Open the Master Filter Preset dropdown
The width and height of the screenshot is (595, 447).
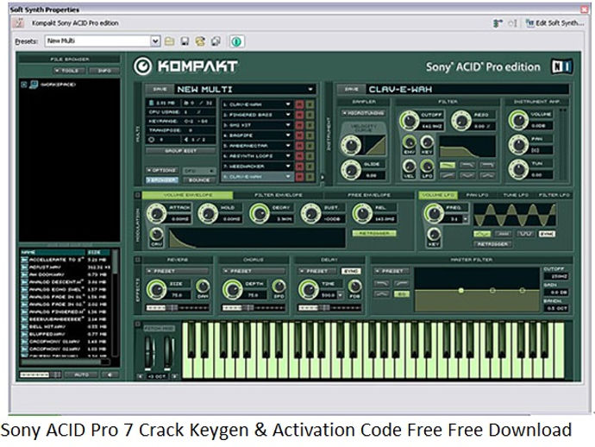coord(391,271)
